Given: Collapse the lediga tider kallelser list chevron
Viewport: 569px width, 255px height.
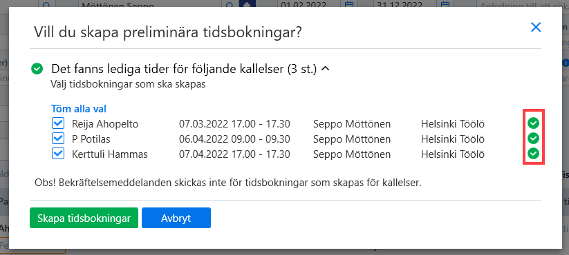Looking at the screenshot, I should (326, 69).
